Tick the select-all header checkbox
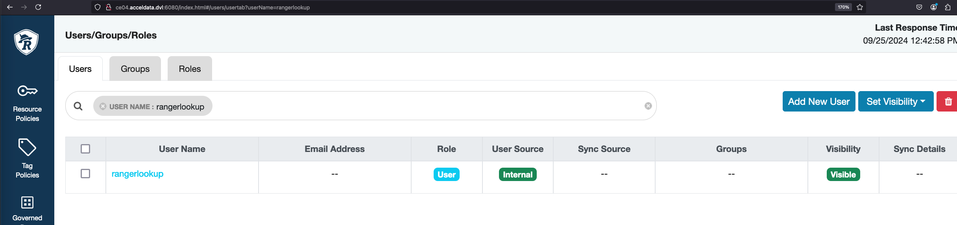The width and height of the screenshot is (957, 225). [x=85, y=149]
